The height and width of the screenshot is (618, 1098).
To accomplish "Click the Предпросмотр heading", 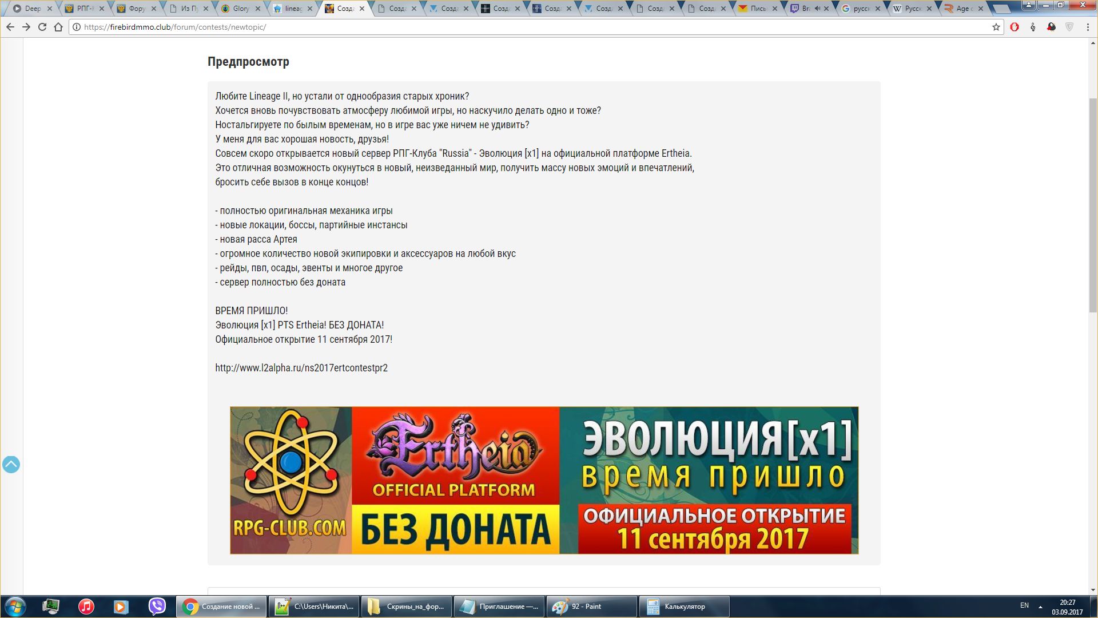I will (x=248, y=61).
